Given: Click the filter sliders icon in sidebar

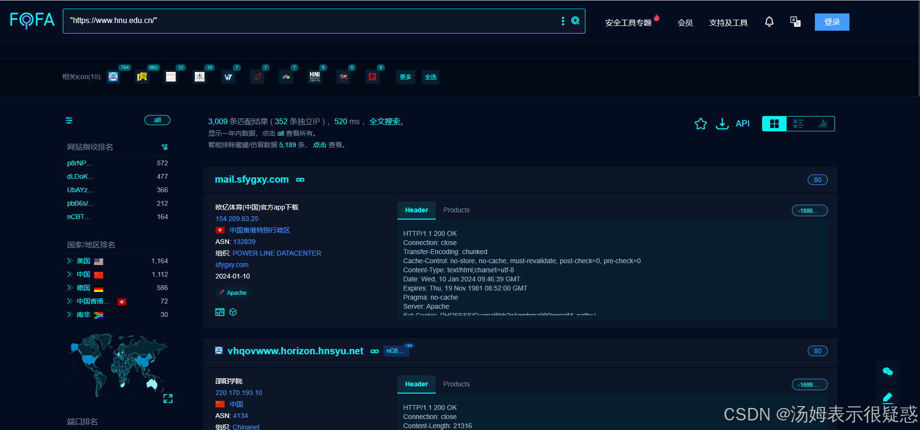Looking at the screenshot, I should 69,120.
